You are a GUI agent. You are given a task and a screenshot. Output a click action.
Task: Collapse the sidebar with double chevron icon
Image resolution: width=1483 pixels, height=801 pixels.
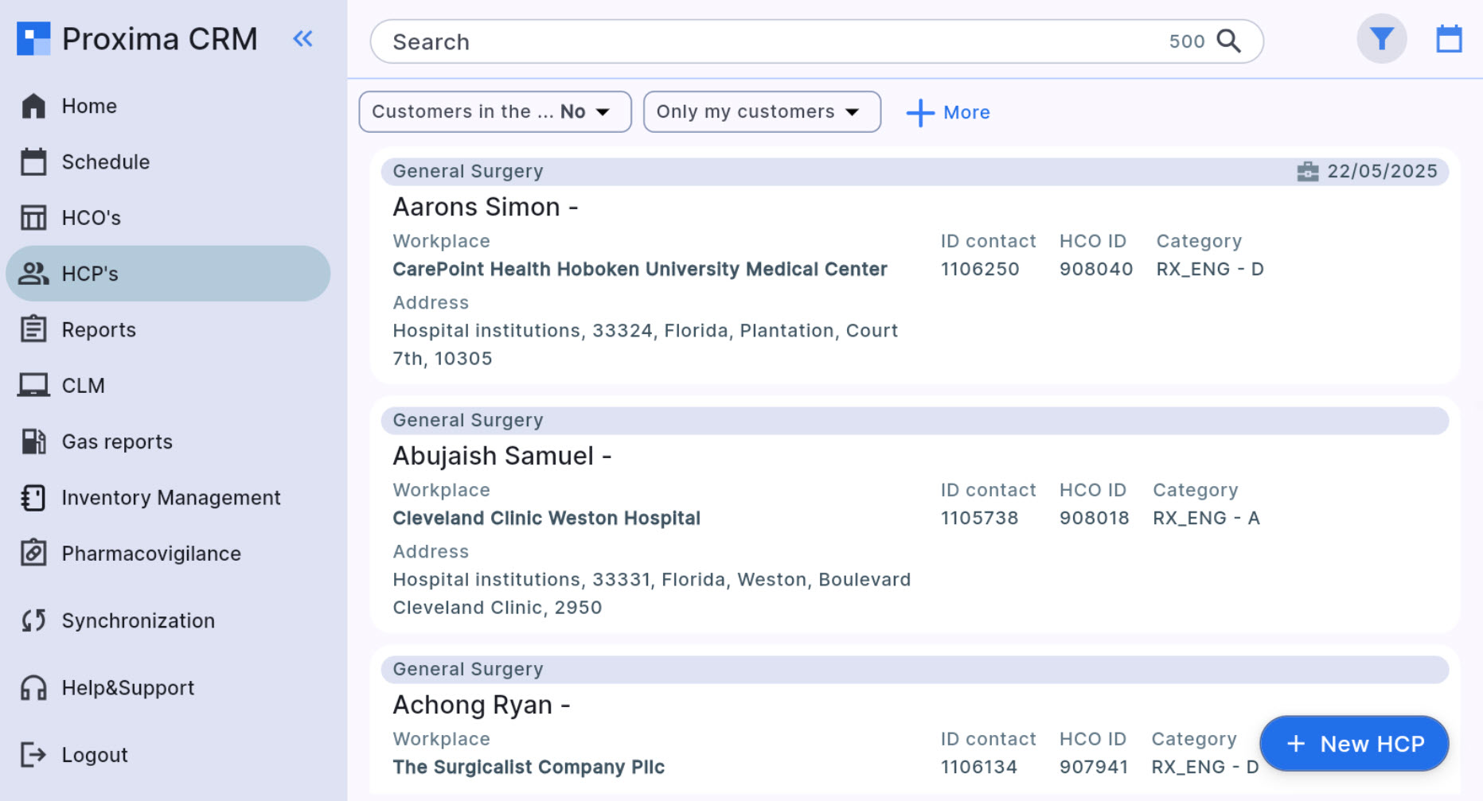(302, 38)
